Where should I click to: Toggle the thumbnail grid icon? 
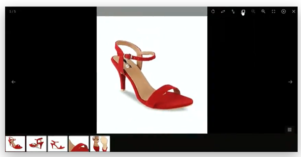point(289,130)
